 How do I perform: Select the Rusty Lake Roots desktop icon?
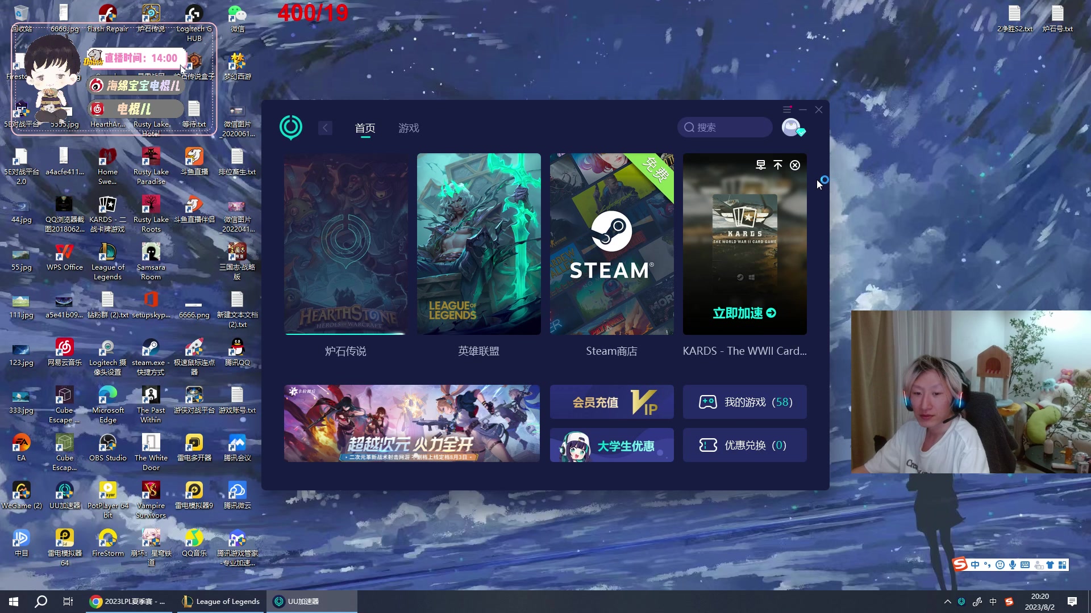point(151,213)
